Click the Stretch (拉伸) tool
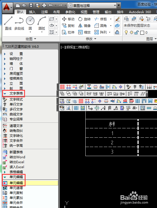 pyautogui.click(x=68, y=32)
